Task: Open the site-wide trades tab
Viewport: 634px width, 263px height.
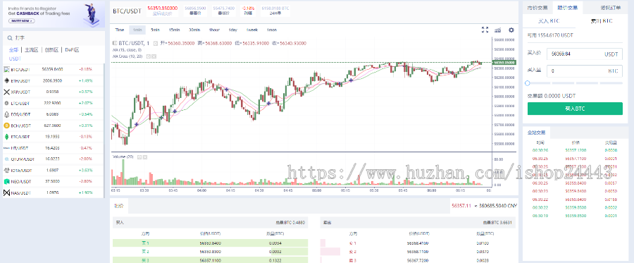Action: [537, 133]
